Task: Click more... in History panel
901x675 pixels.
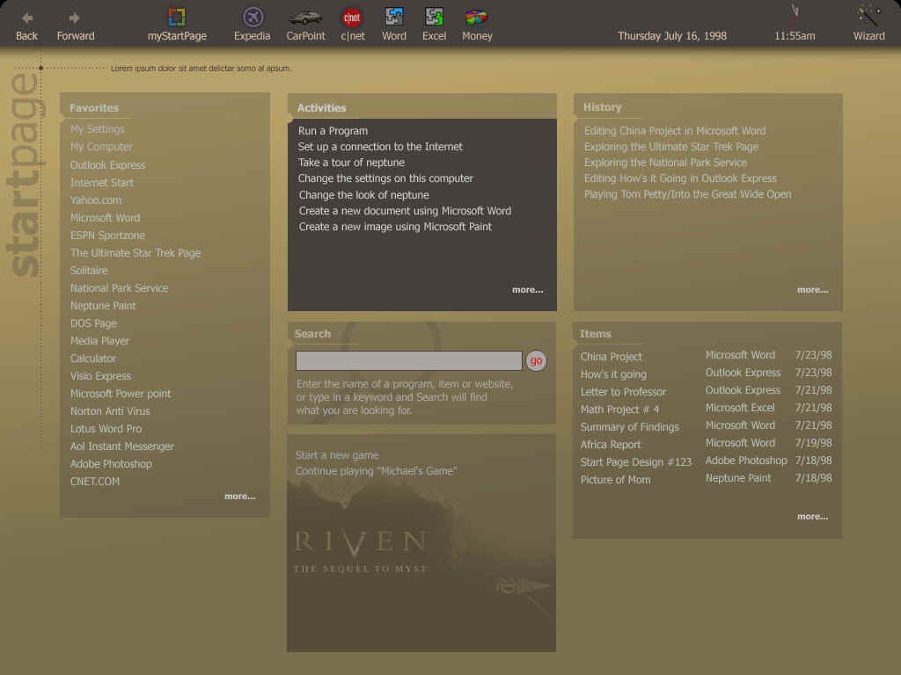Action: pyautogui.click(x=812, y=290)
